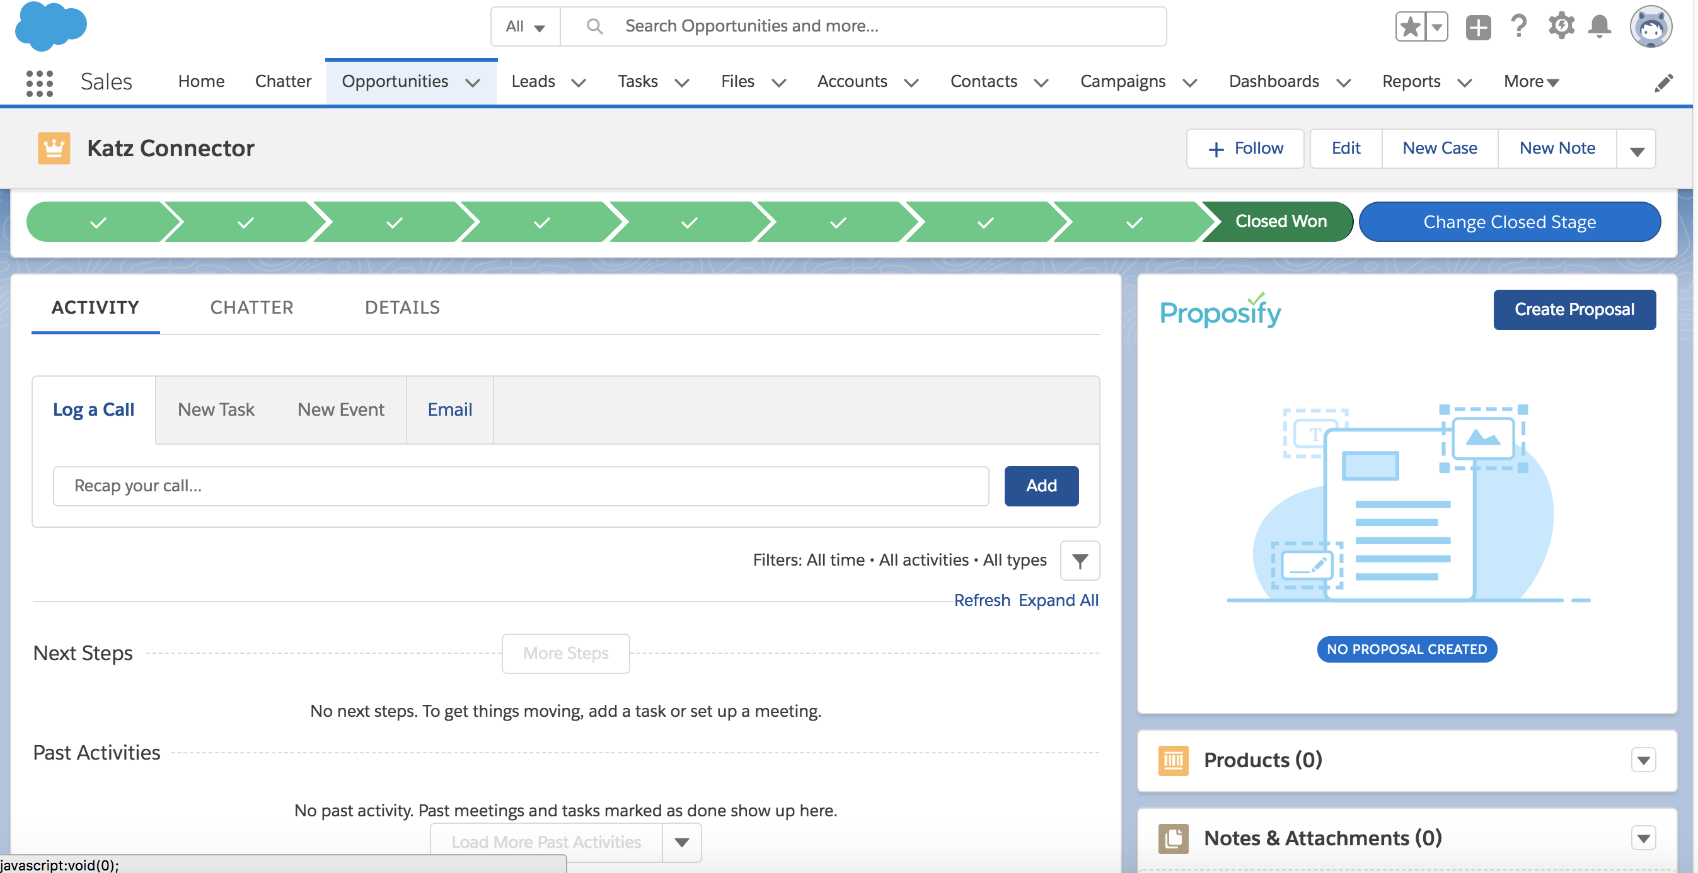Open the Load More Past Activities dropdown arrow
Viewport: 1698px width, 873px height.
click(682, 842)
